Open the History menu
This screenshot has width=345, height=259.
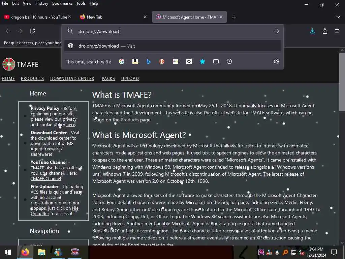coord(41,3)
